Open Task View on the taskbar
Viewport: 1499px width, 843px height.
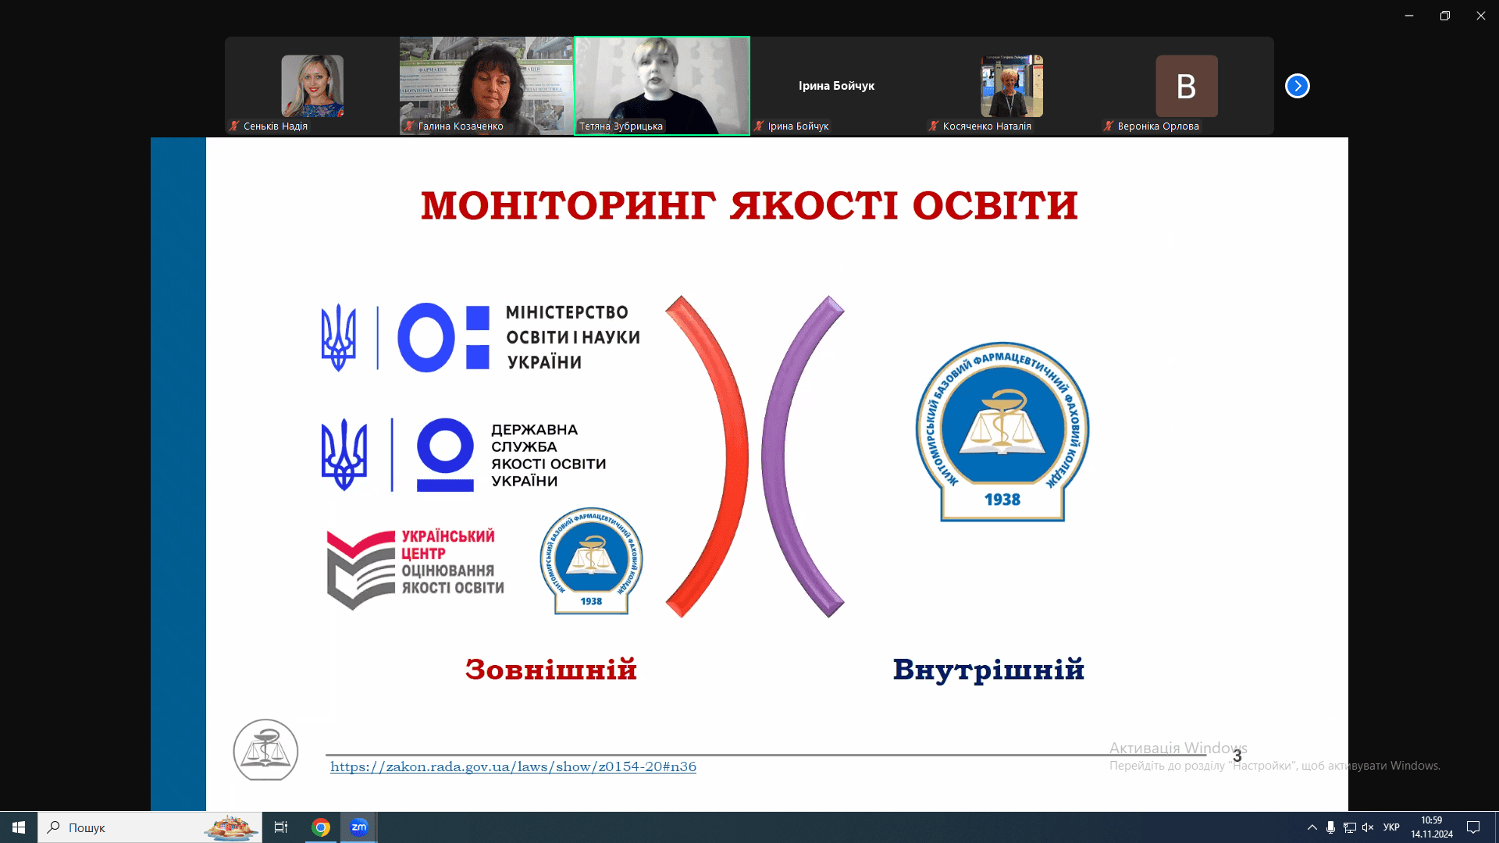[x=281, y=827]
